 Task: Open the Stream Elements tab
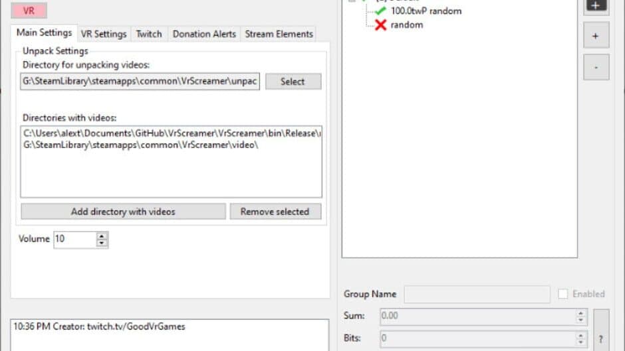coord(279,35)
